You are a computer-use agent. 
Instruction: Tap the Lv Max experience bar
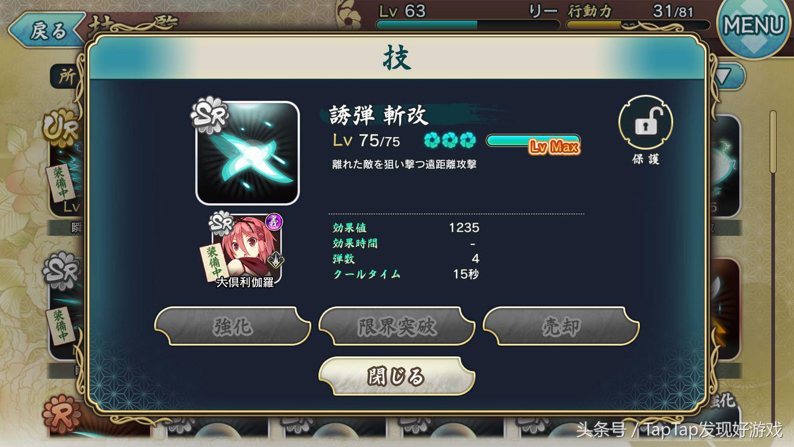coord(533,141)
